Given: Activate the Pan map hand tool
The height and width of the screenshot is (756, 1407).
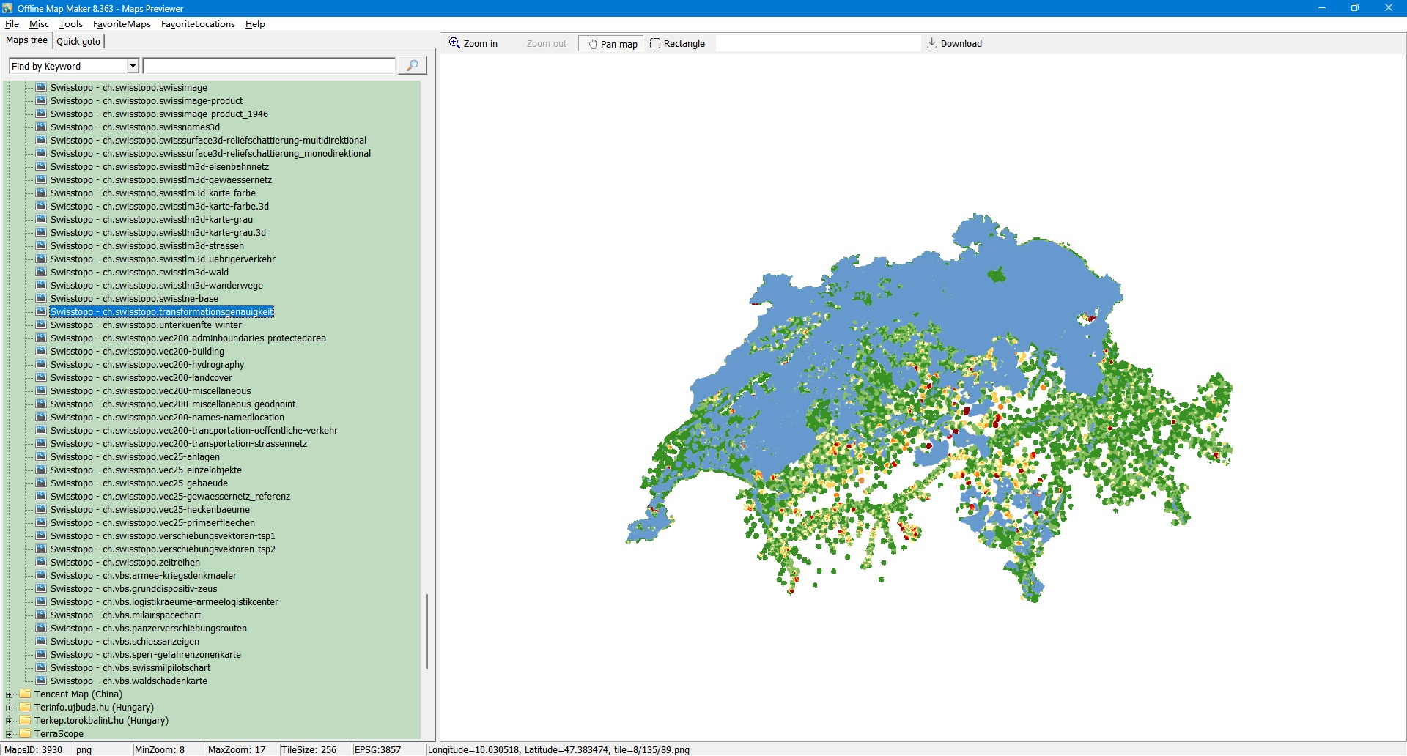Looking at the screenshot, I should coord(613,44).
